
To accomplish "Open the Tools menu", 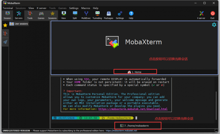I will point(52,8).
